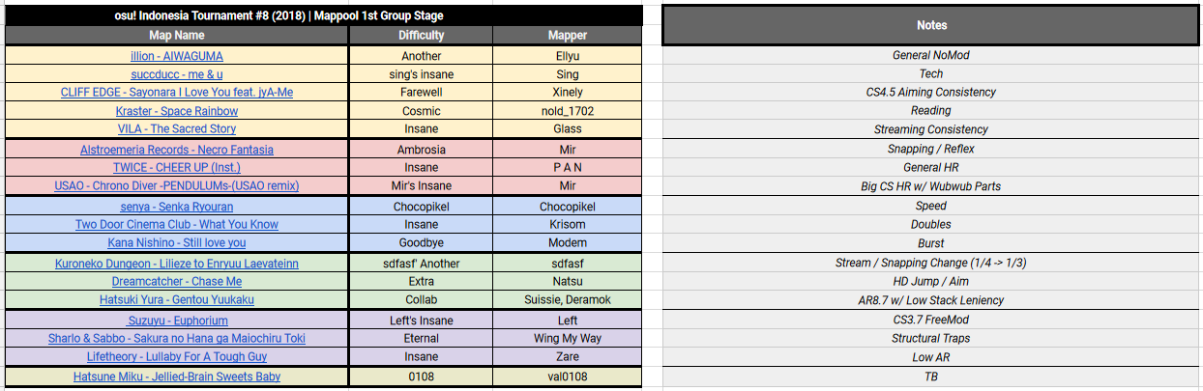Open the Dreamcatcher - Chase Me link
The height and width of the screenshot is (391, 1203).
point(177,282)
